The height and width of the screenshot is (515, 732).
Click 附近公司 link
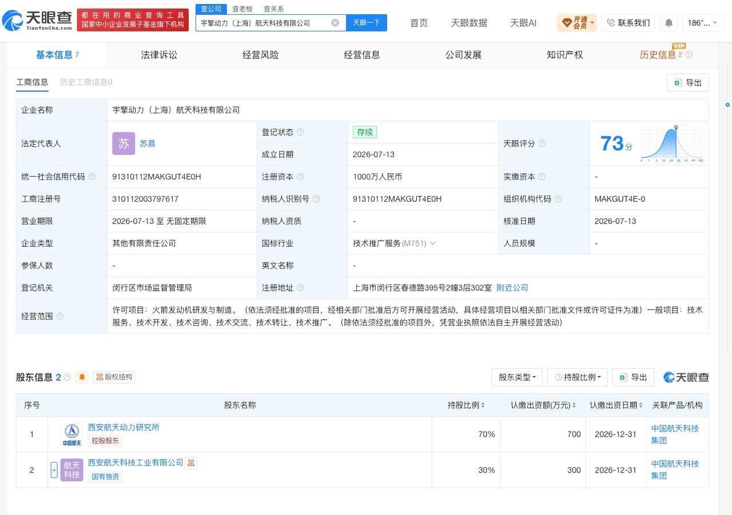(512, 288)
